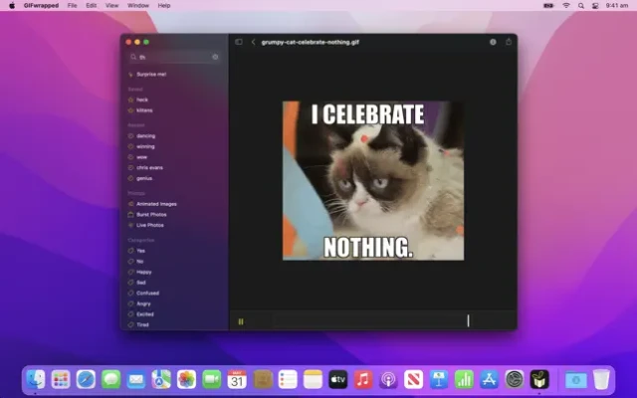Open the File menu
The width and height of the screenshot is (637, 398).
click(x=73, y=6)
